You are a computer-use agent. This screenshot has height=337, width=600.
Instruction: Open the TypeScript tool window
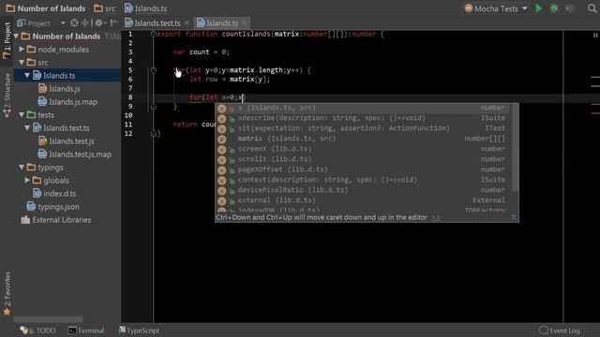click(139, 330)
